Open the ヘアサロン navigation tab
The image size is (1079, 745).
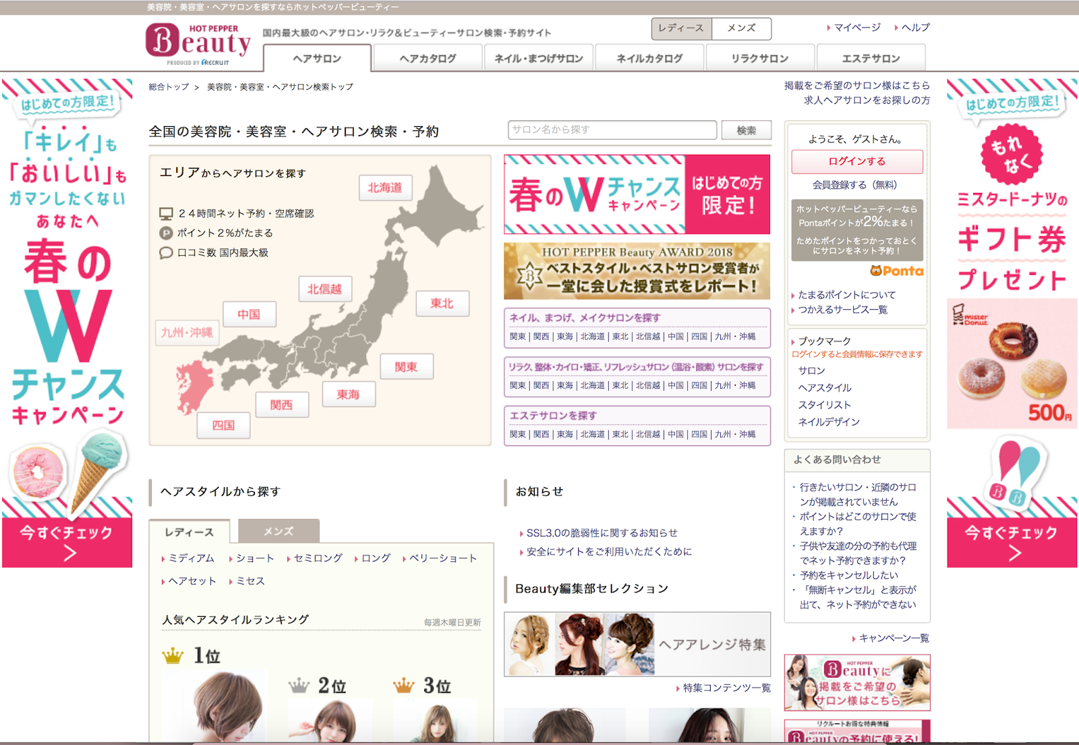click(317, 58)
